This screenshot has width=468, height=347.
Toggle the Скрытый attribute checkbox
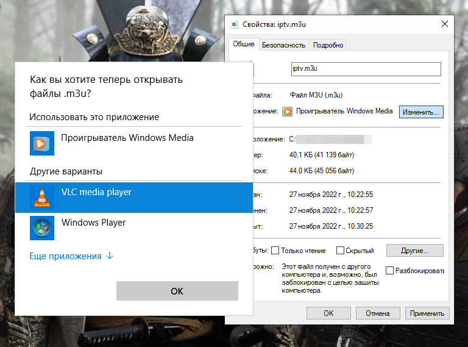[339, 251]
